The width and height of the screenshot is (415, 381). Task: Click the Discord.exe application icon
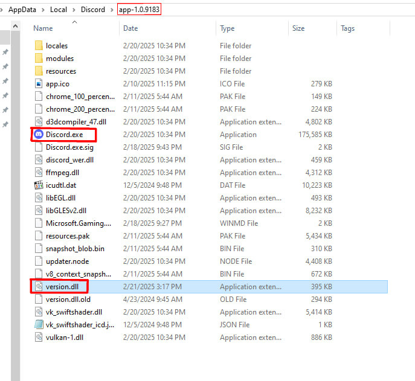[x=39, y=135]
